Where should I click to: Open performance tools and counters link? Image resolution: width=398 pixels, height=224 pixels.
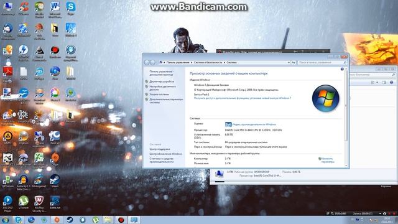162,160
